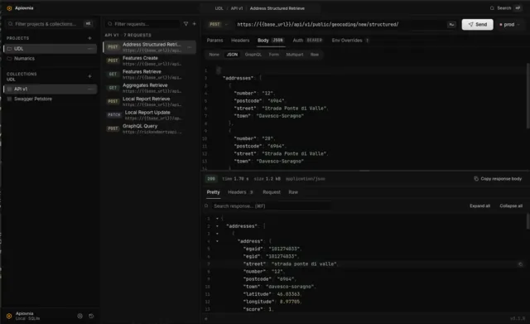Open settings gear in bottom-left
Screen dimensions: 530x324
(79, 316)
